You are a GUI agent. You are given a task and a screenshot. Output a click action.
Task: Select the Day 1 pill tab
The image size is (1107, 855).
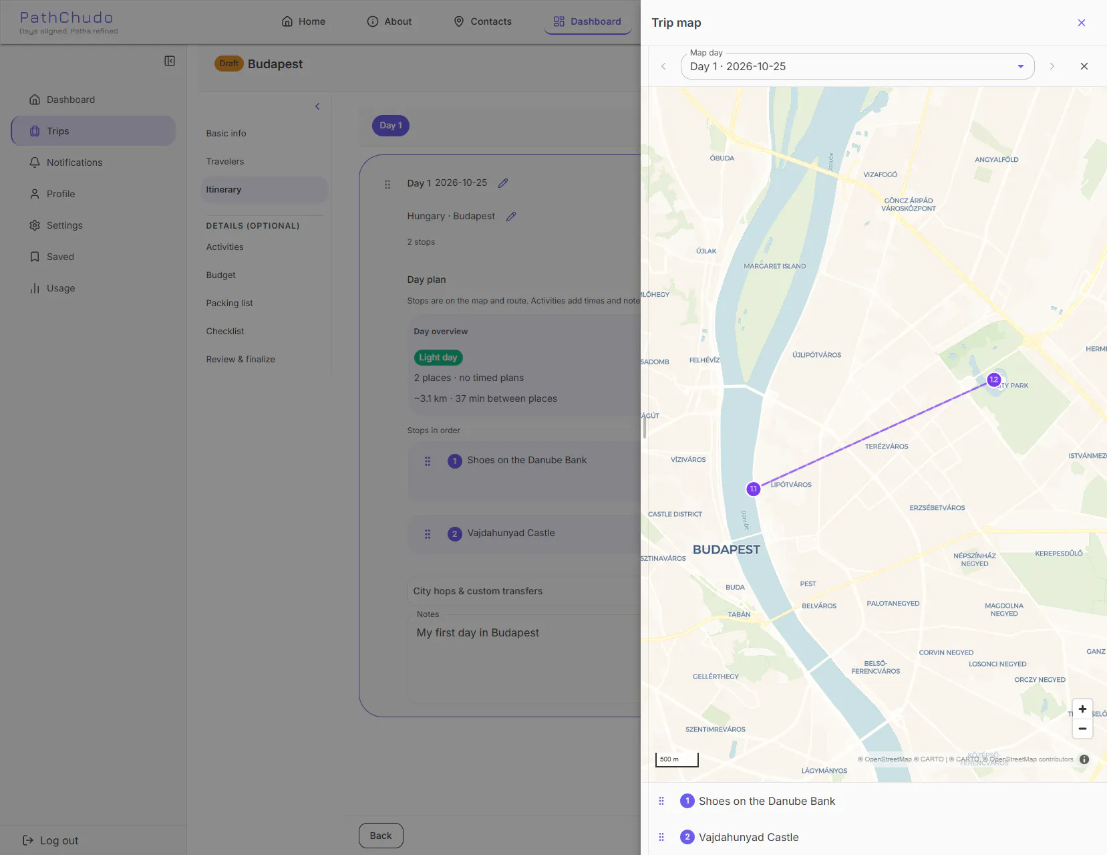[391, 126]
